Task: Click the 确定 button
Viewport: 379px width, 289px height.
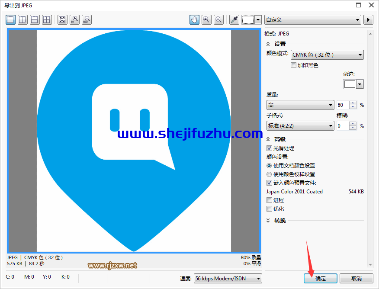Action: 321,278
